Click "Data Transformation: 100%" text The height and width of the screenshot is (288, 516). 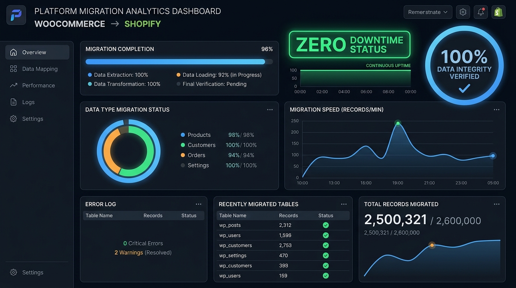pyautogui.click(x=127, y=84)
